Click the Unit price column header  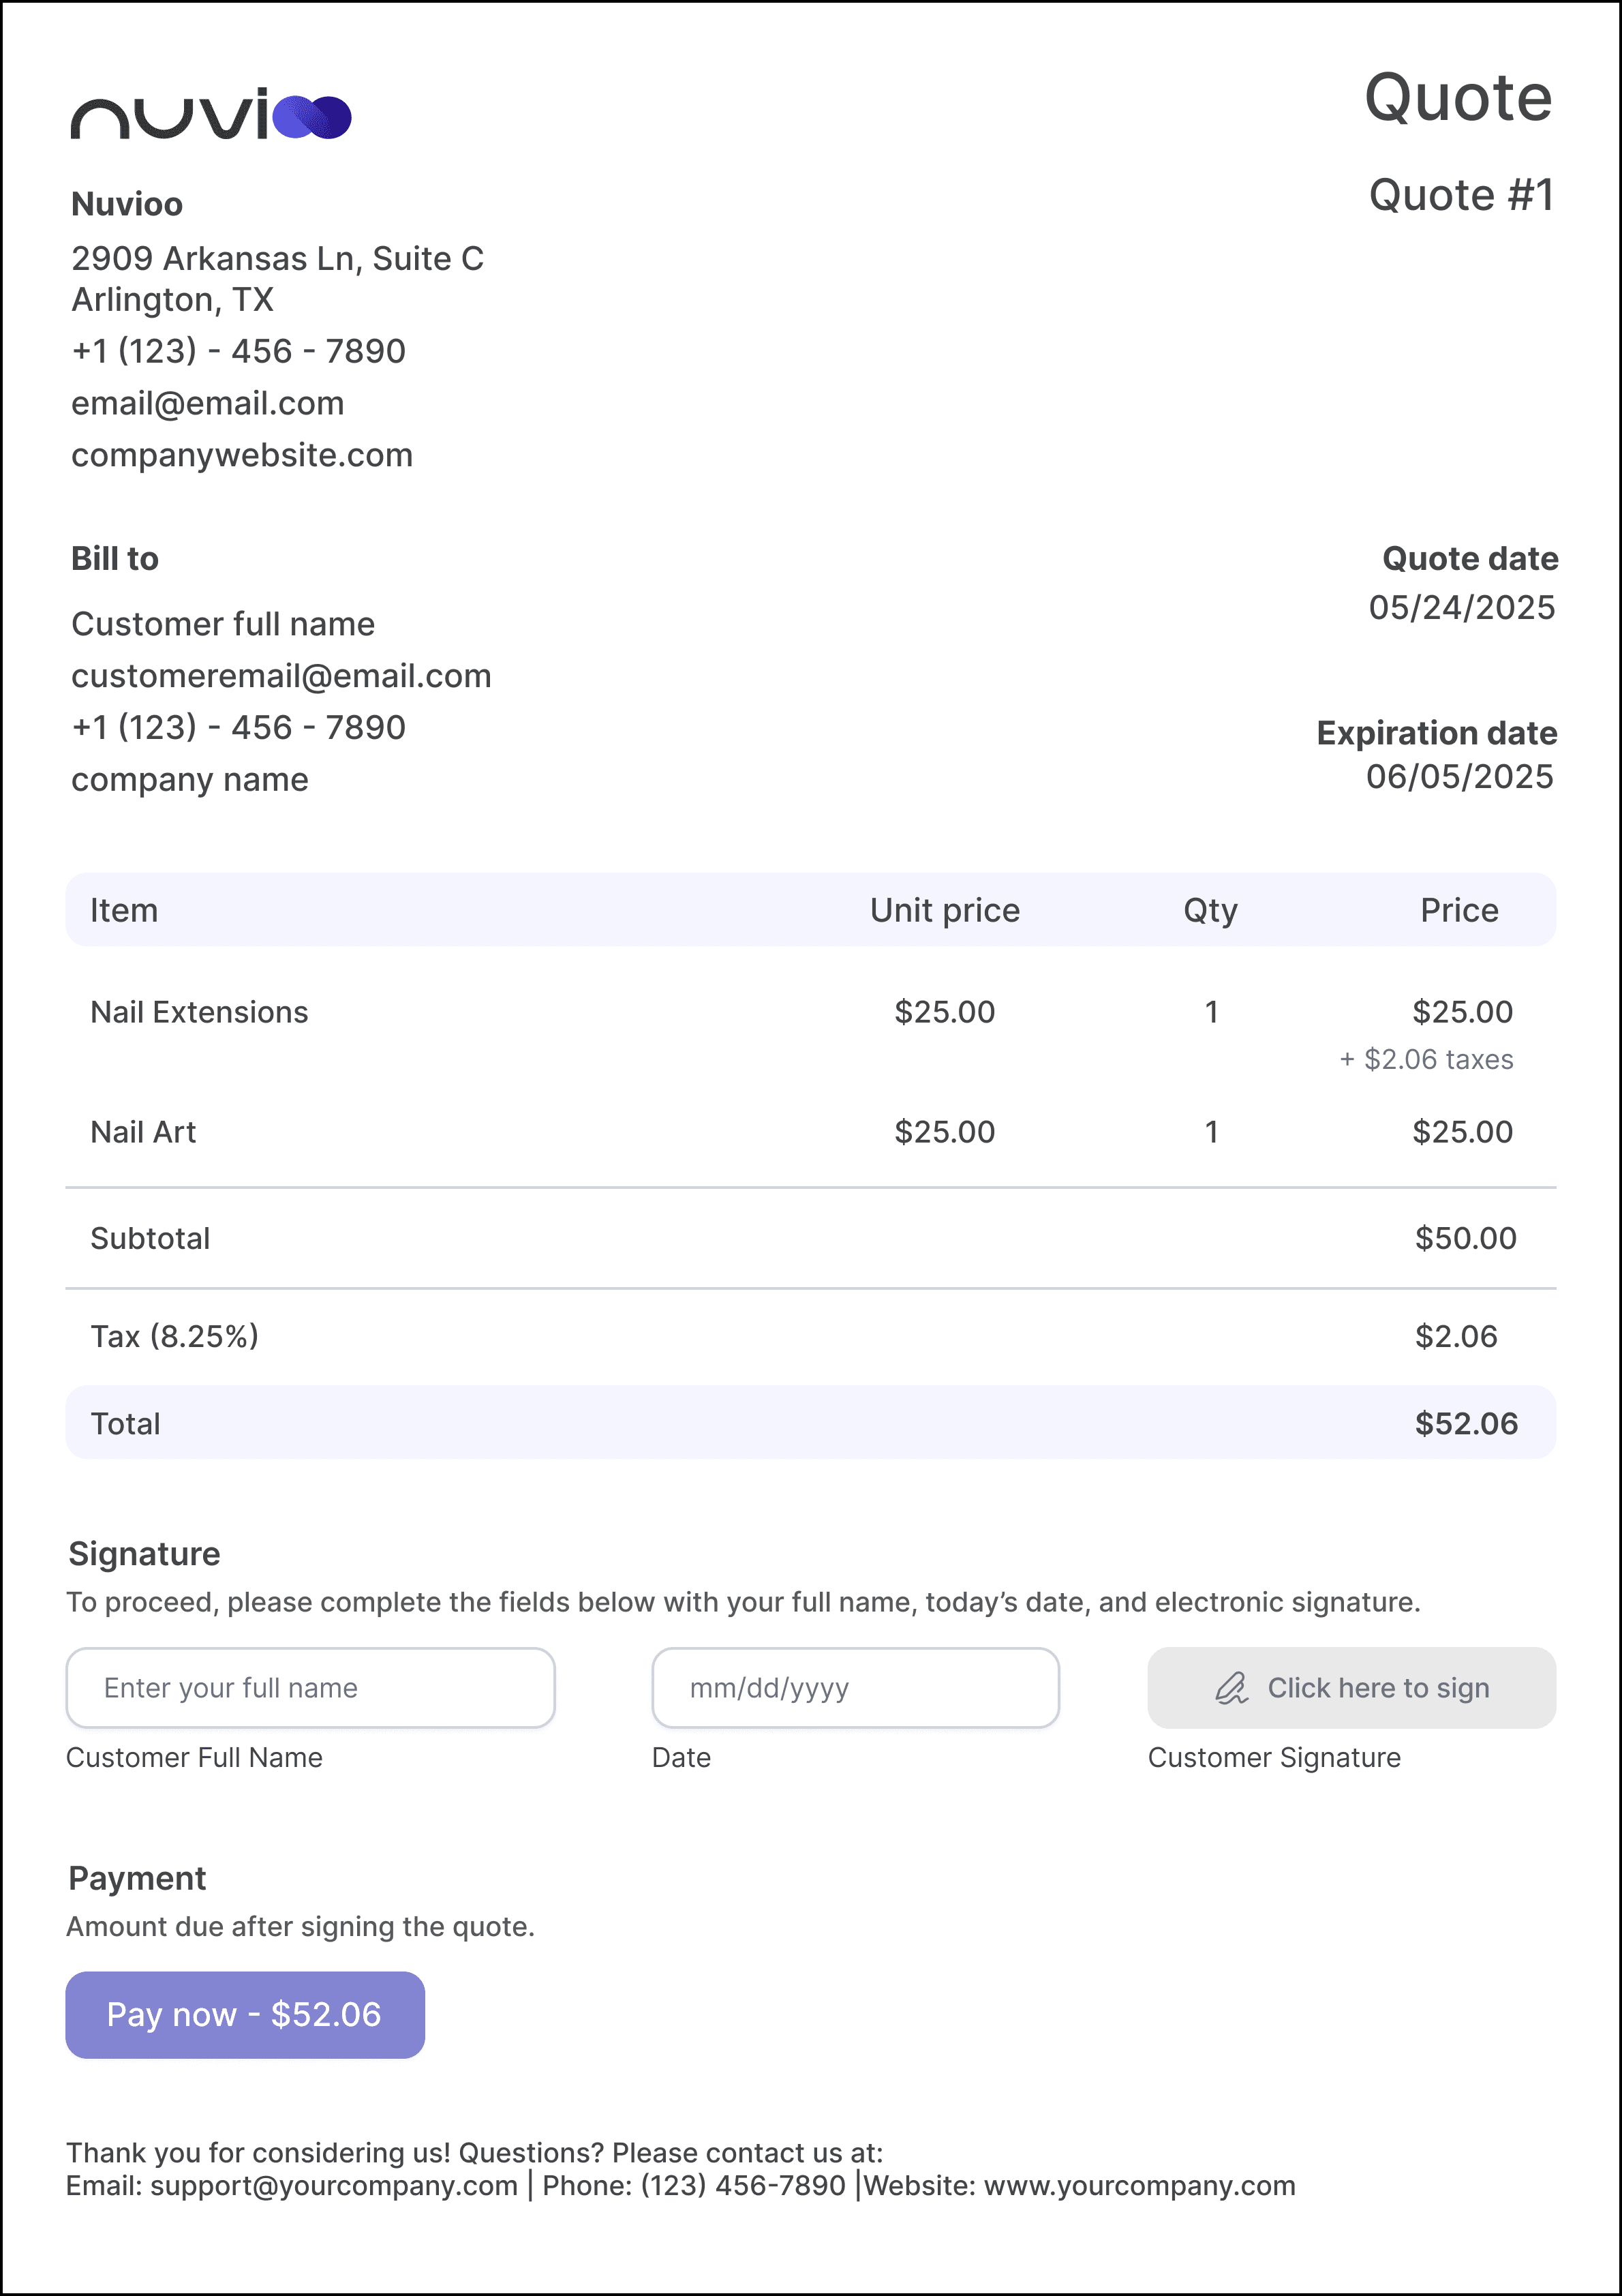click(x=945, y=910)
